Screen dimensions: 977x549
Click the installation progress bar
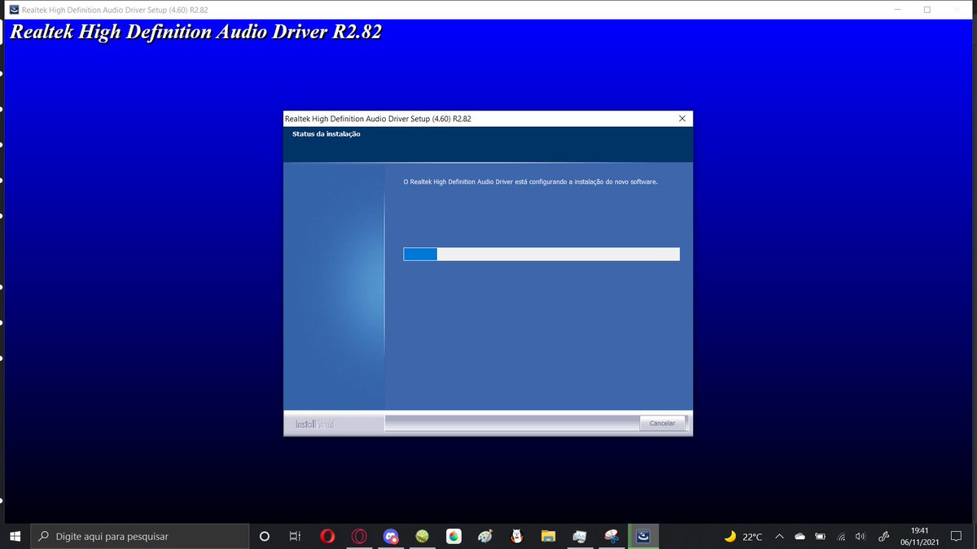tap(541, 255)
